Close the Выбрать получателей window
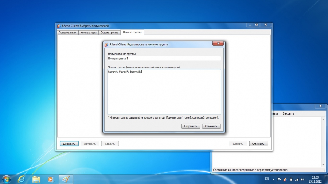Viewport: 328px width, 184px height. click(266, 25)
